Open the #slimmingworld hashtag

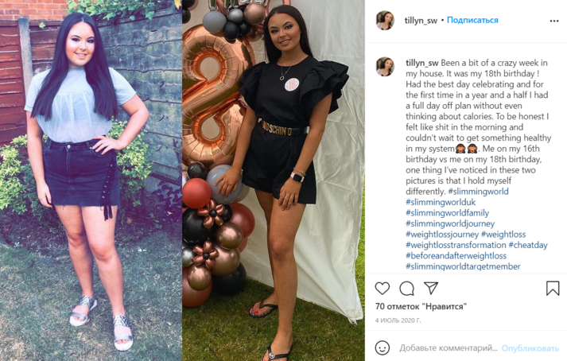pos(478,192)
